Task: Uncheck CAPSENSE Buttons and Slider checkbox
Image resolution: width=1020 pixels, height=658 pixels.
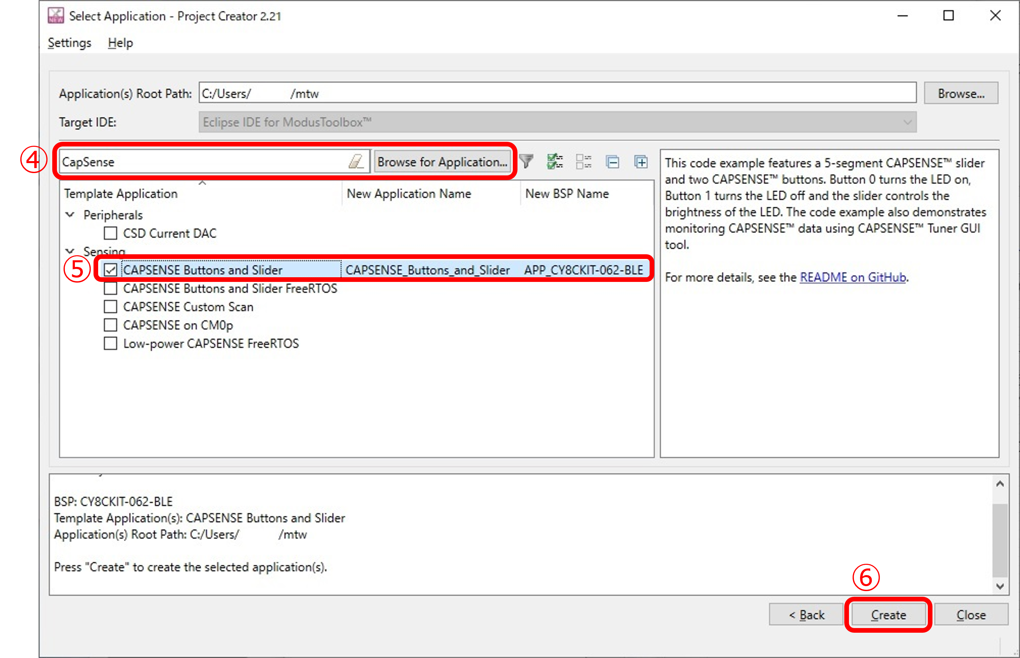Action: 110,270
